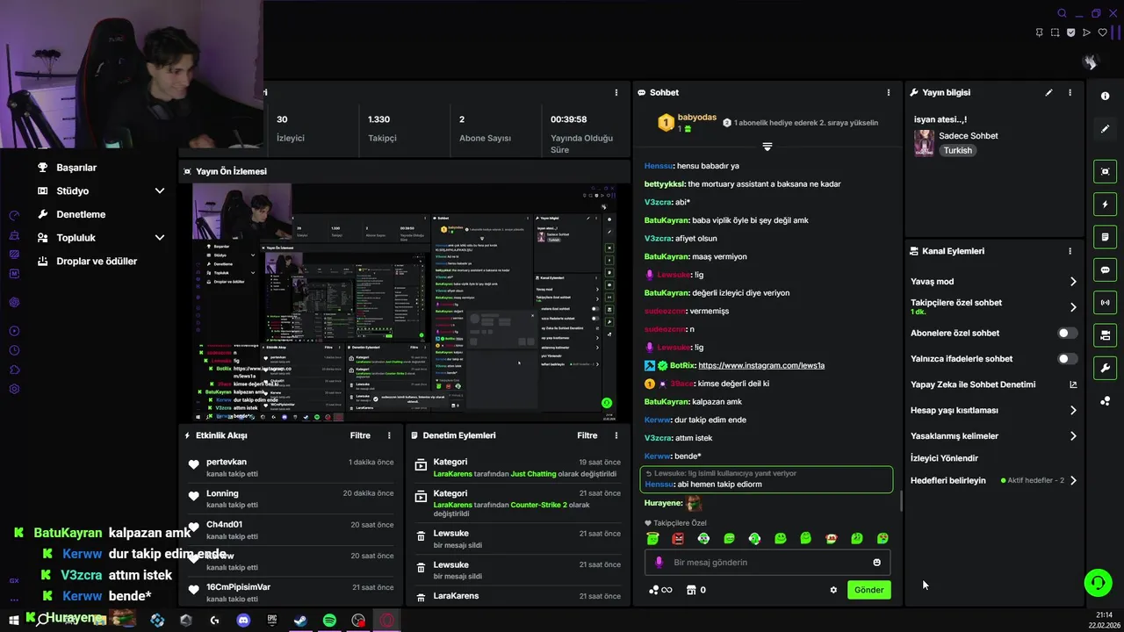Click the Bir mesaj gönderin input field

coord(767,563)
